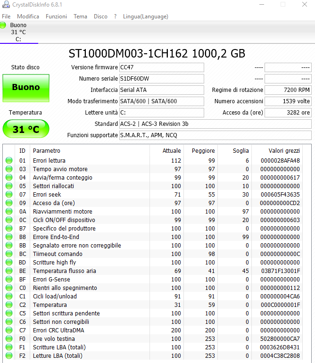This screenshot has height=363, width=315.
Task: Click the Funzioni supportate field
Action: click(216, 135)
